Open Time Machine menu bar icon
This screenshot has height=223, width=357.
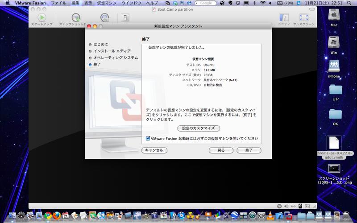(238, 3)
